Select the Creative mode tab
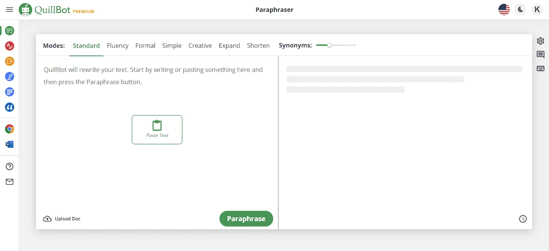This screenshot has width=549, height=251. (x=200, y=46)
